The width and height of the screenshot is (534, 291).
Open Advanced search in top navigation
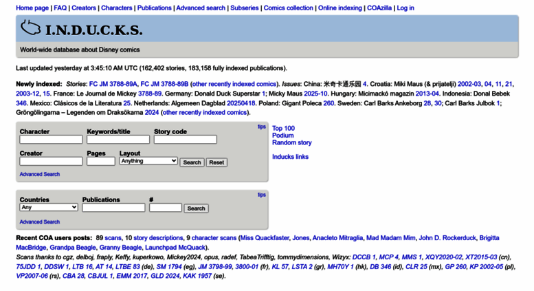[x=201, y=8]
